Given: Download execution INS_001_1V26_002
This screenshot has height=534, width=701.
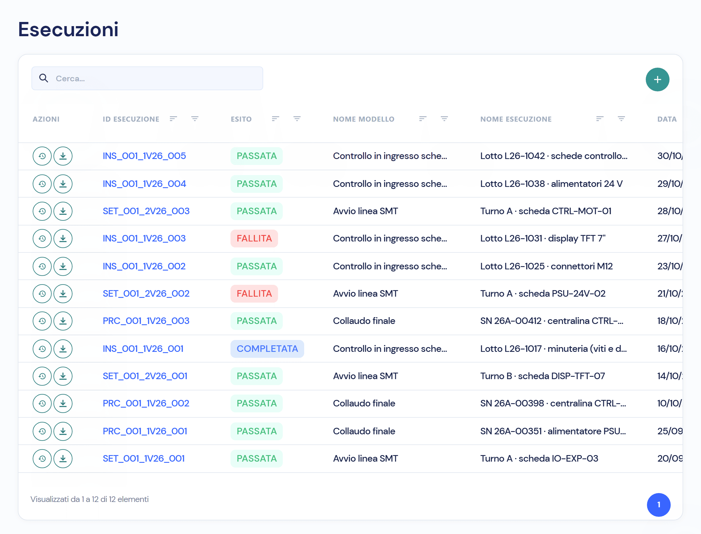Looking at the screenshot, I should click(x=63, y=266).
